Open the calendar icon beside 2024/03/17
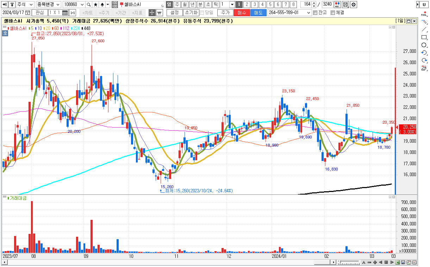Viewport: 430px width, 267px height. tap(27, 13)
